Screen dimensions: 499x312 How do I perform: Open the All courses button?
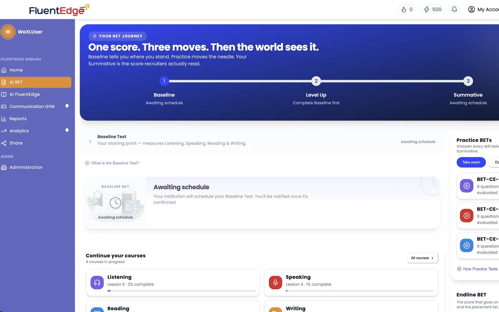pos(422,258)
